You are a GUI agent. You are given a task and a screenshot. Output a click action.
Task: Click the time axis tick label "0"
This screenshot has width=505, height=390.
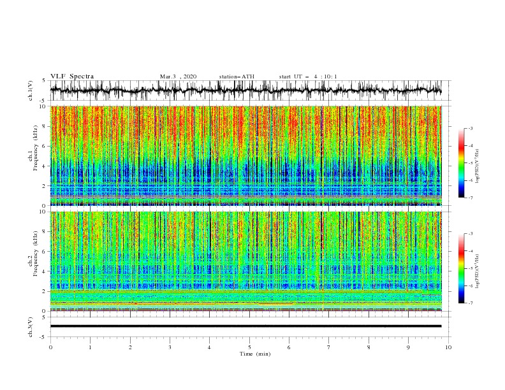tap(50, 347)
